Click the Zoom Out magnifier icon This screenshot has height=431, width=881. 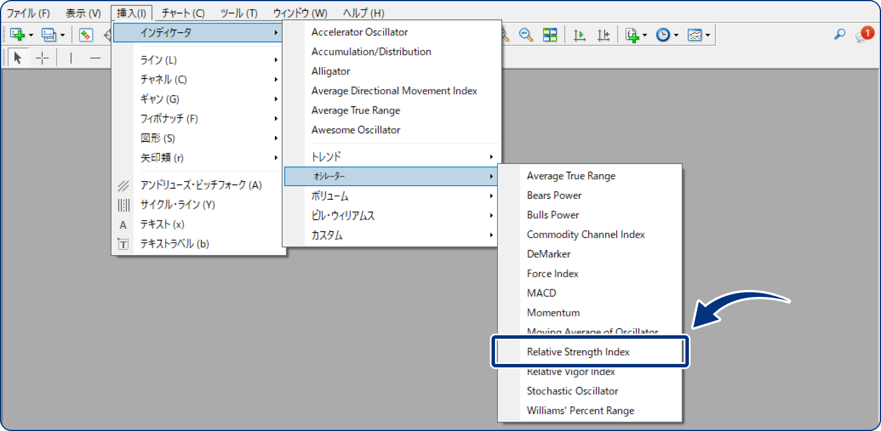pos(525,36)
